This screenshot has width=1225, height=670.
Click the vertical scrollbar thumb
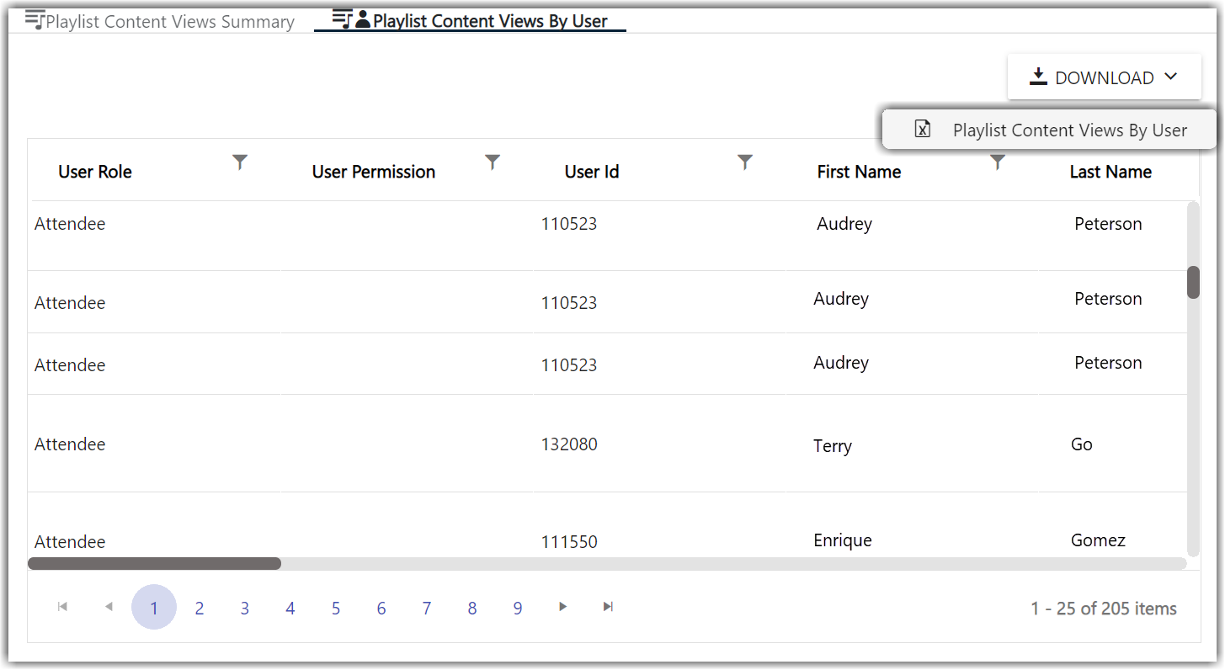coord(1193,282)
